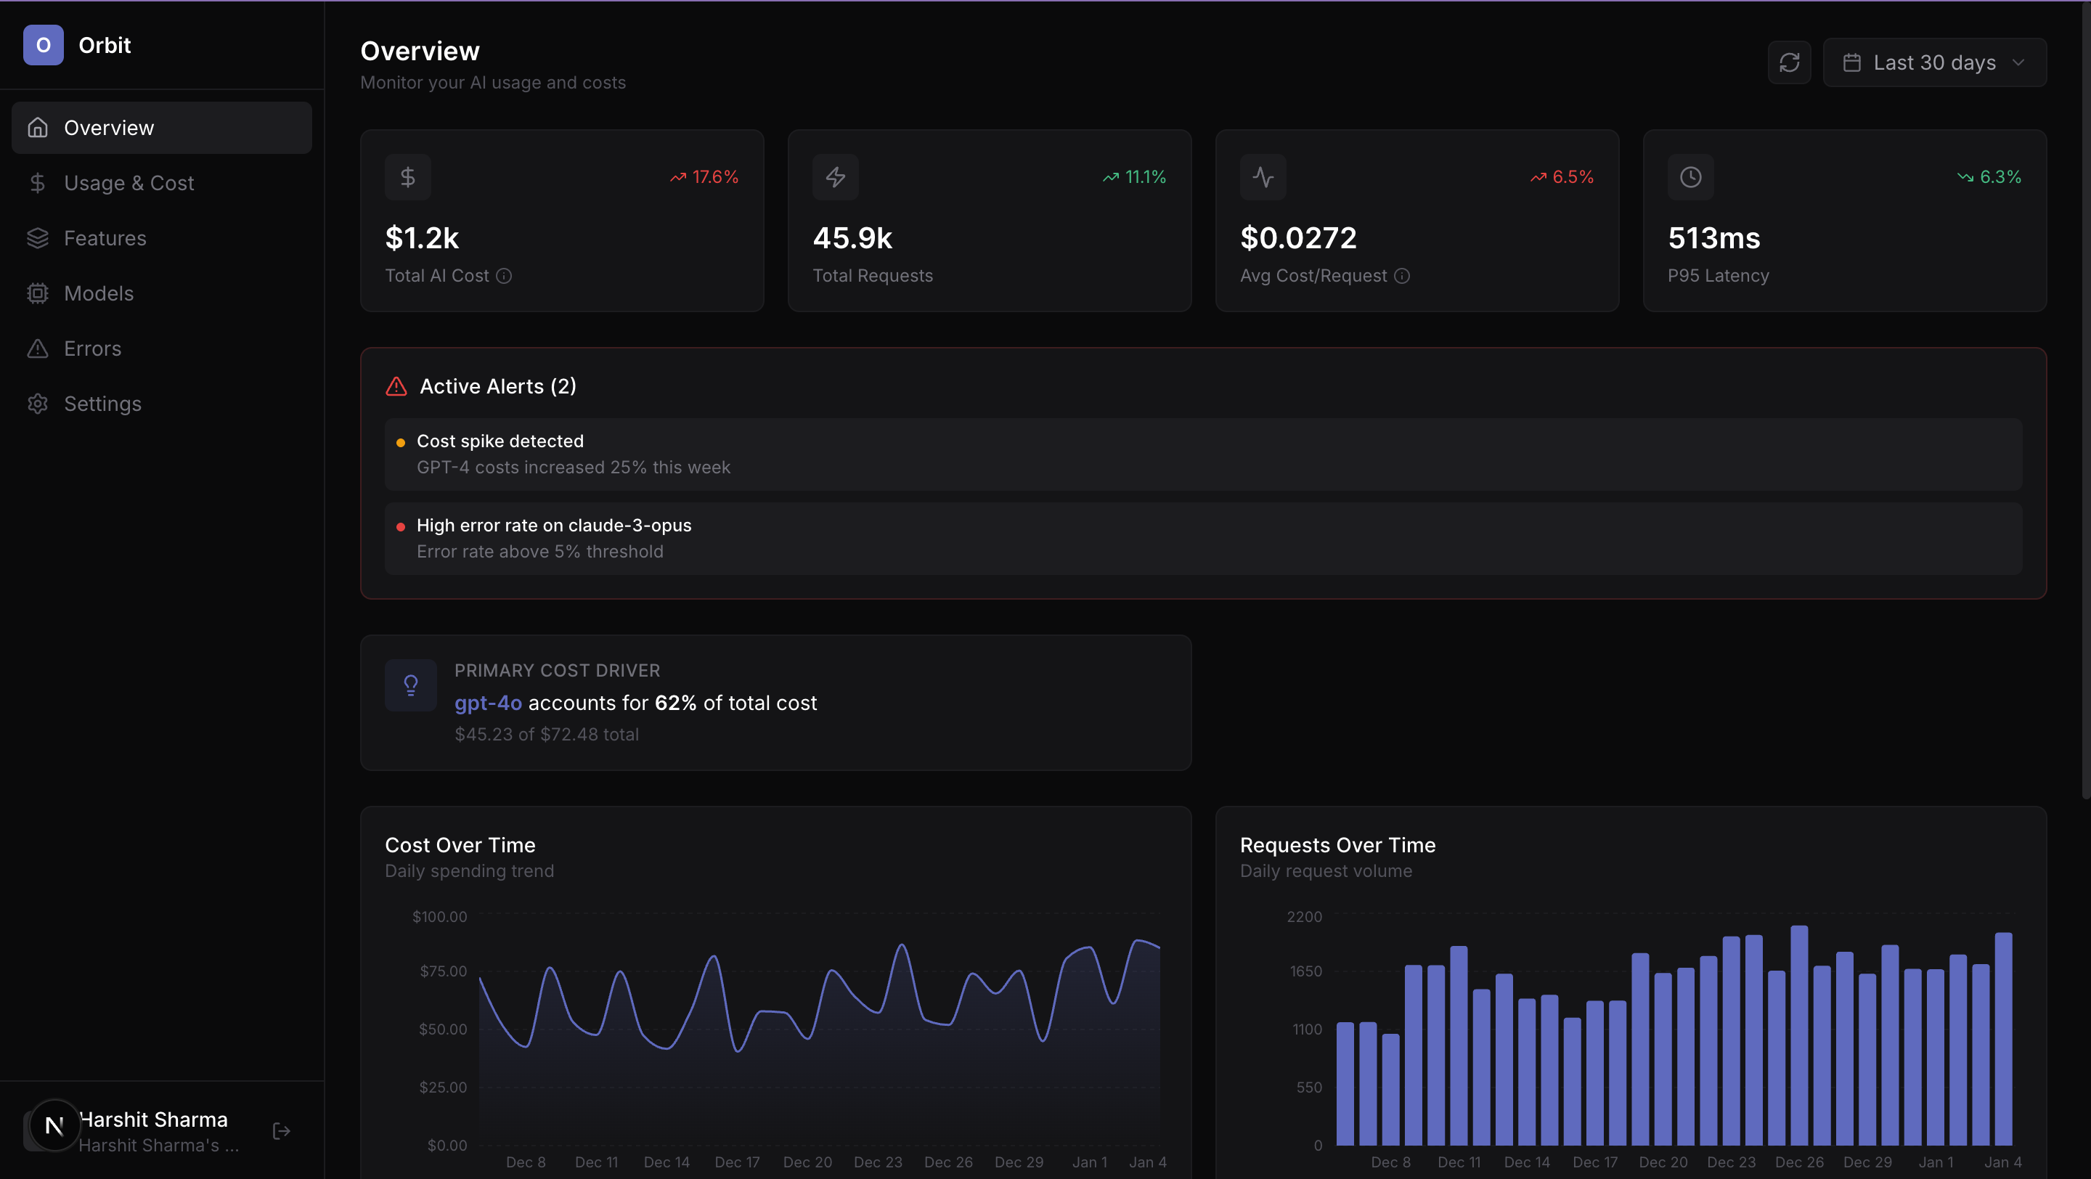Click the activity icon on the Avg Cost/Request card
Image resolution: width=2091 pixels, height=1179 pixels.
click(x=1263, y=176)
